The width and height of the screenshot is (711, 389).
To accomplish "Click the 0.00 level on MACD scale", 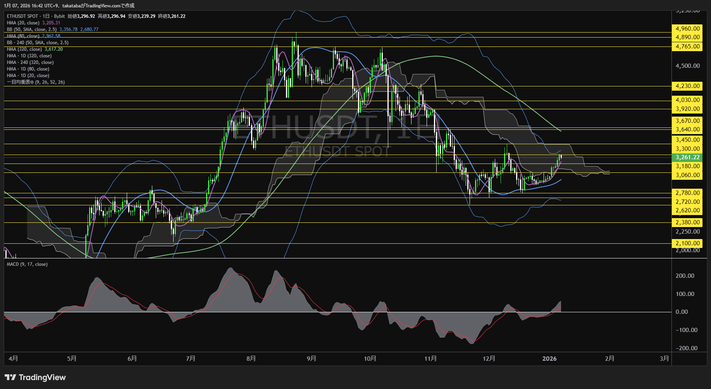I will 682,312.
